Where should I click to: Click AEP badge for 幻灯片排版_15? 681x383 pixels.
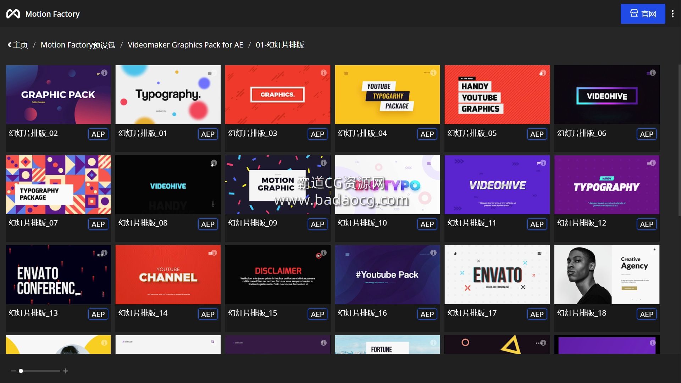[317, 314]
